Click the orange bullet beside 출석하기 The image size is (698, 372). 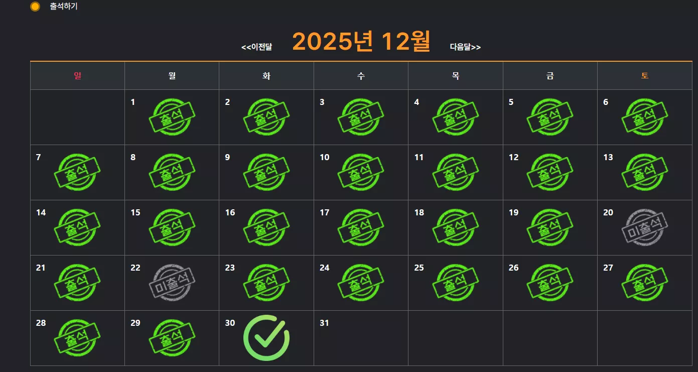35,7
